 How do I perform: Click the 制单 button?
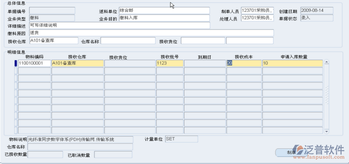pos(292,152)
